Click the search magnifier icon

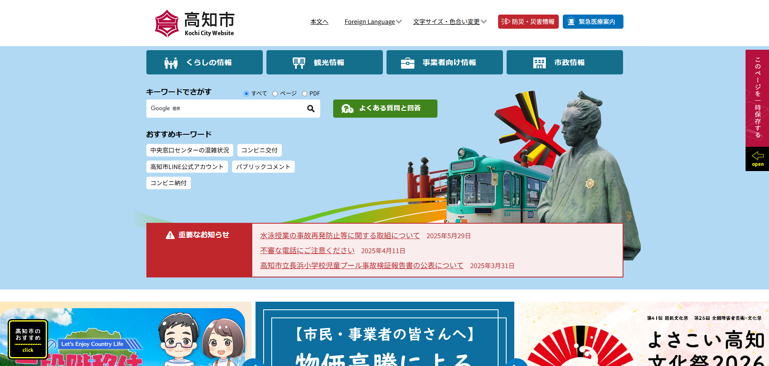(311, 108)
